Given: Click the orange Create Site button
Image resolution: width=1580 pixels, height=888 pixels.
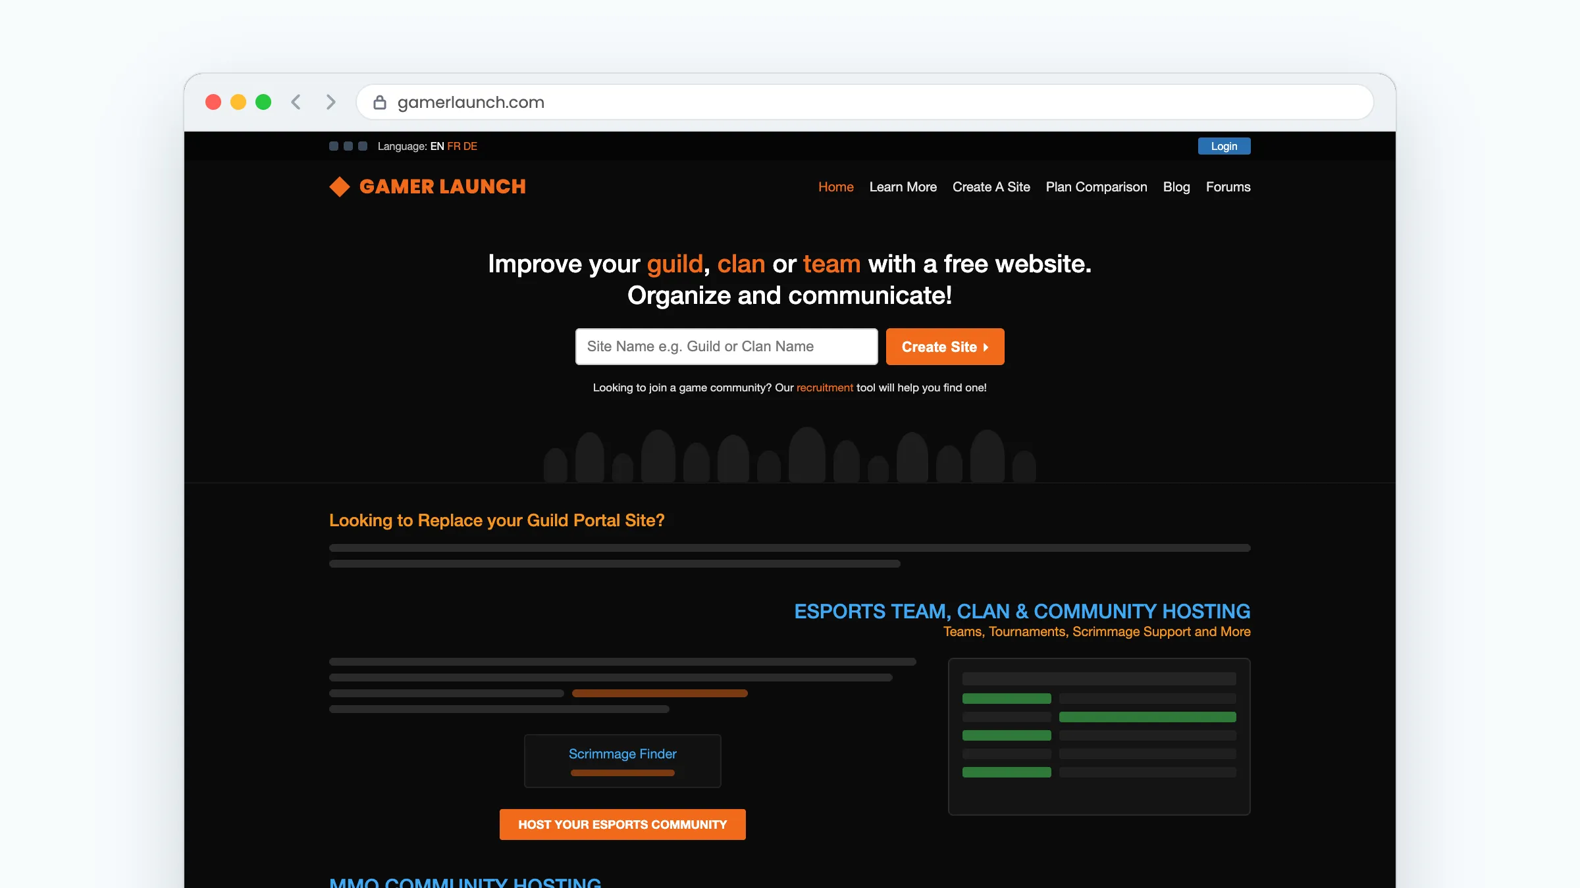Looking at the screenshot, I should coord(945,347).
